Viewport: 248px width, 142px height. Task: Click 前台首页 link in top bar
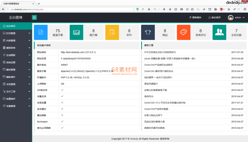pyautogui.click(x=214, y=17)
